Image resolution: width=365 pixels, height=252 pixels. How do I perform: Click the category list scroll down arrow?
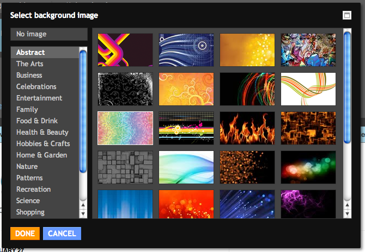tap(83, 213)
